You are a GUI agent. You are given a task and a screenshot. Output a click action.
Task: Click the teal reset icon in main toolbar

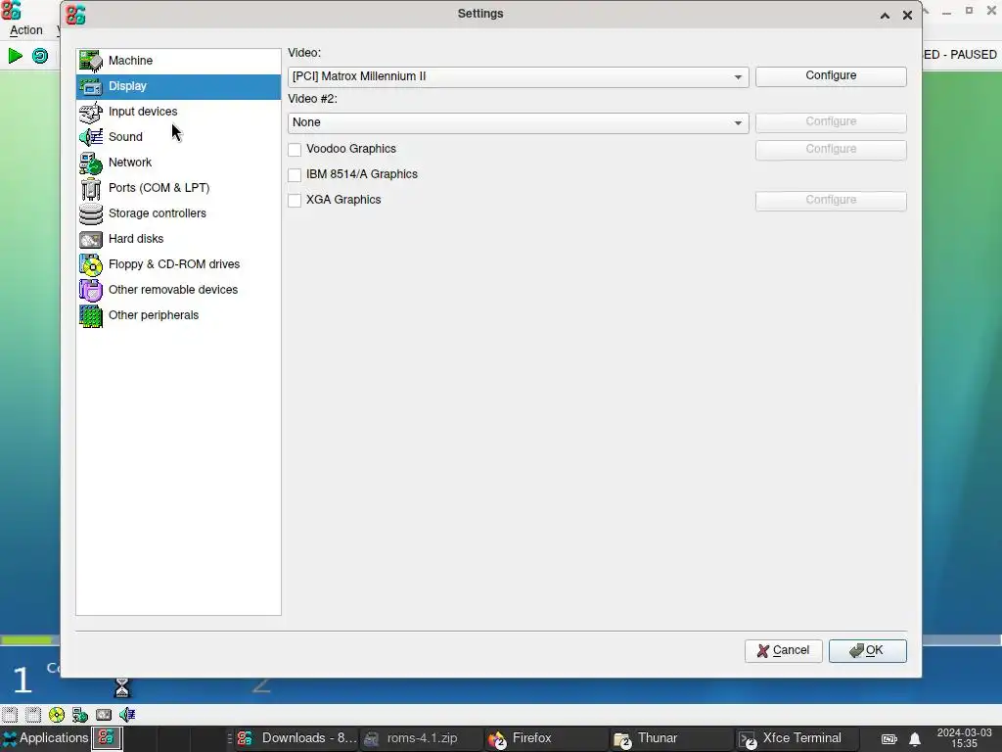(39, 56)
